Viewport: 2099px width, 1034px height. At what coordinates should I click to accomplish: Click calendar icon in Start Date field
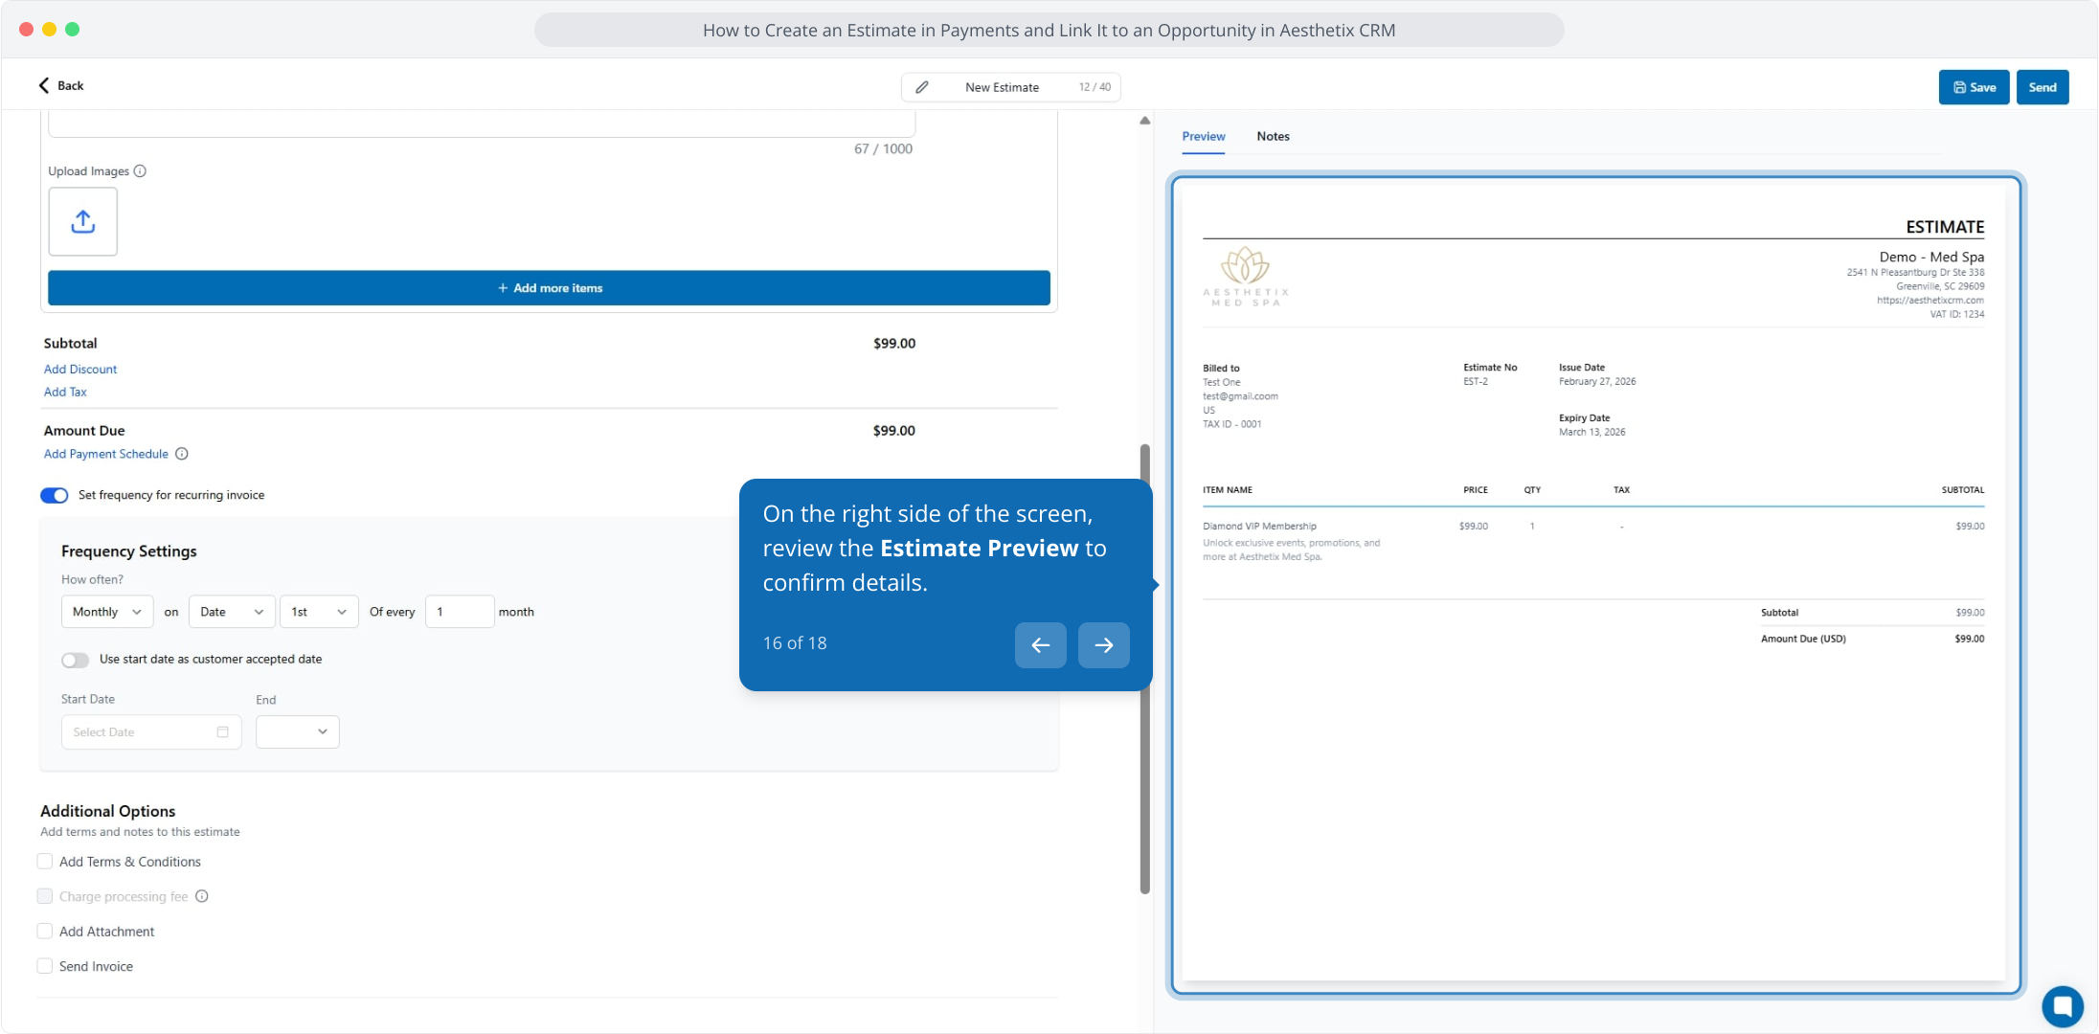click(x=223, y=732)
